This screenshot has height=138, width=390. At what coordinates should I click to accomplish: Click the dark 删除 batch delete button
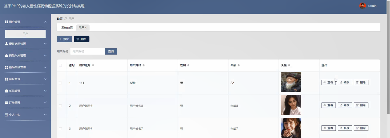point(82,39)
